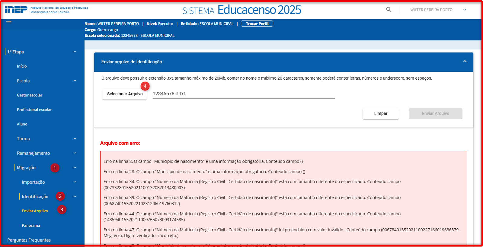Click the "Erro na linha 8" error message
The height and width of the screenshot is (247, 483).
tap(203, 161)
